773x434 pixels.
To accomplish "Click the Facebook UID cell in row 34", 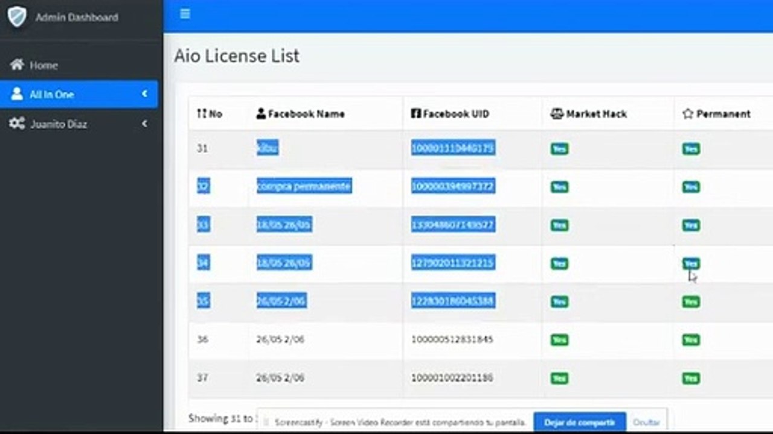I will click(x=453, y=263).
